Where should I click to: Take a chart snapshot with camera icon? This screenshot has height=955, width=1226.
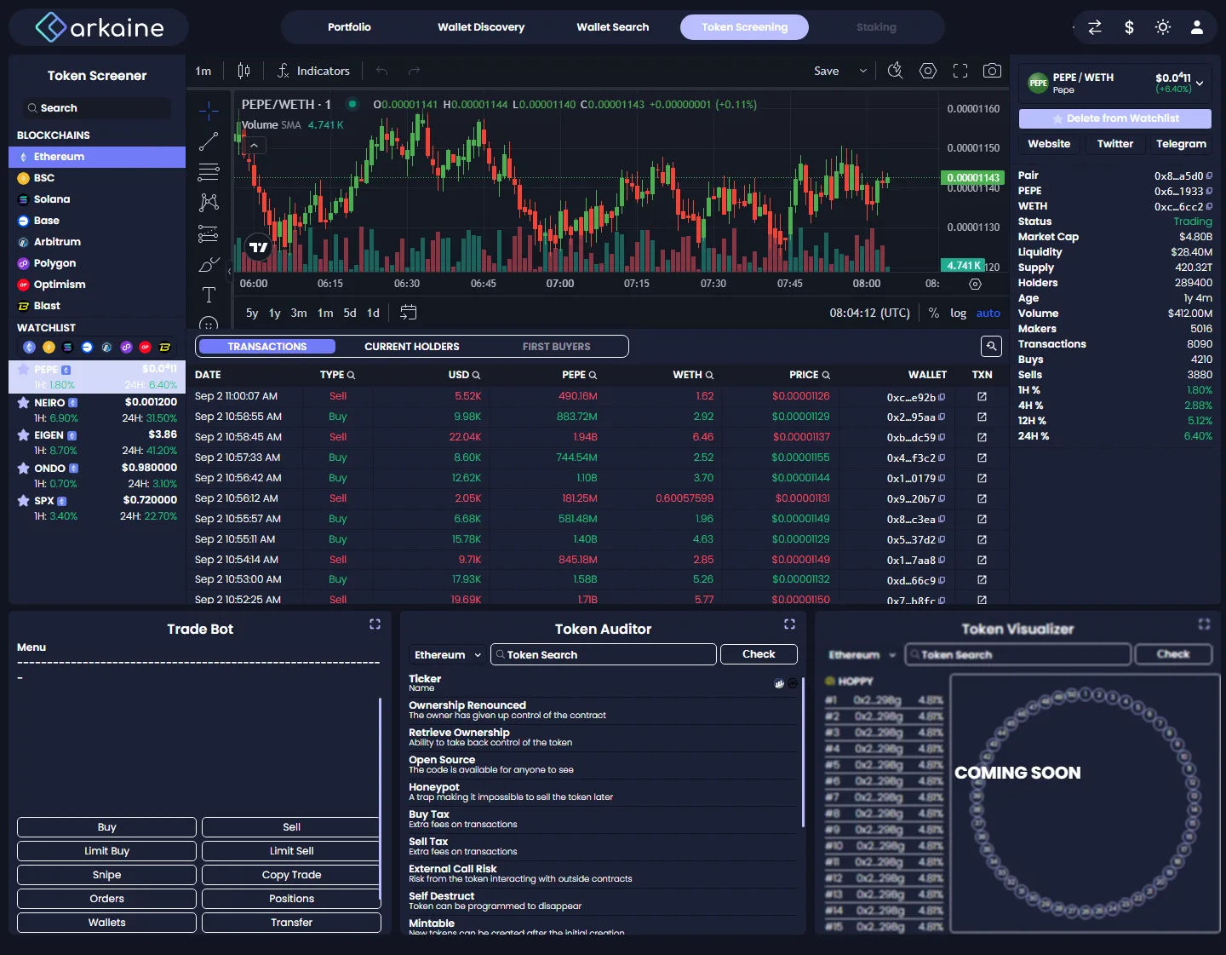click(992, 71)
